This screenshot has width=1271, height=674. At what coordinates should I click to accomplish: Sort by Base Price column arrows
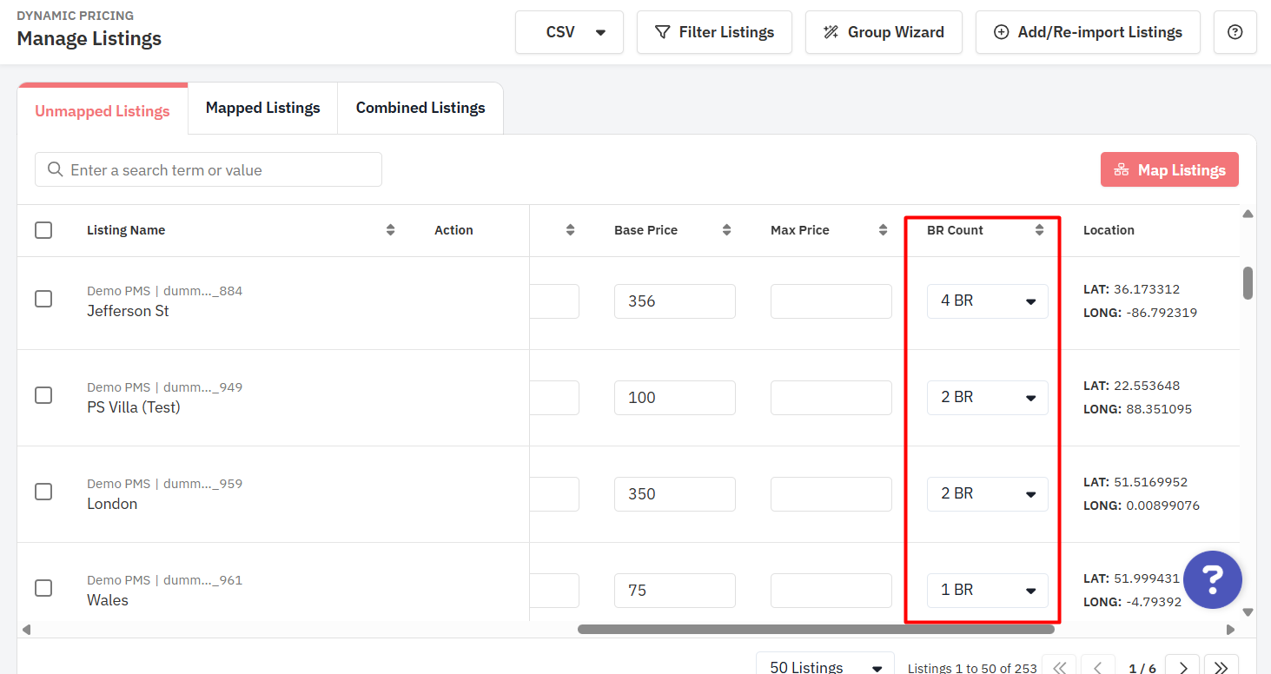pyautogui.click(x=726, y=230)
